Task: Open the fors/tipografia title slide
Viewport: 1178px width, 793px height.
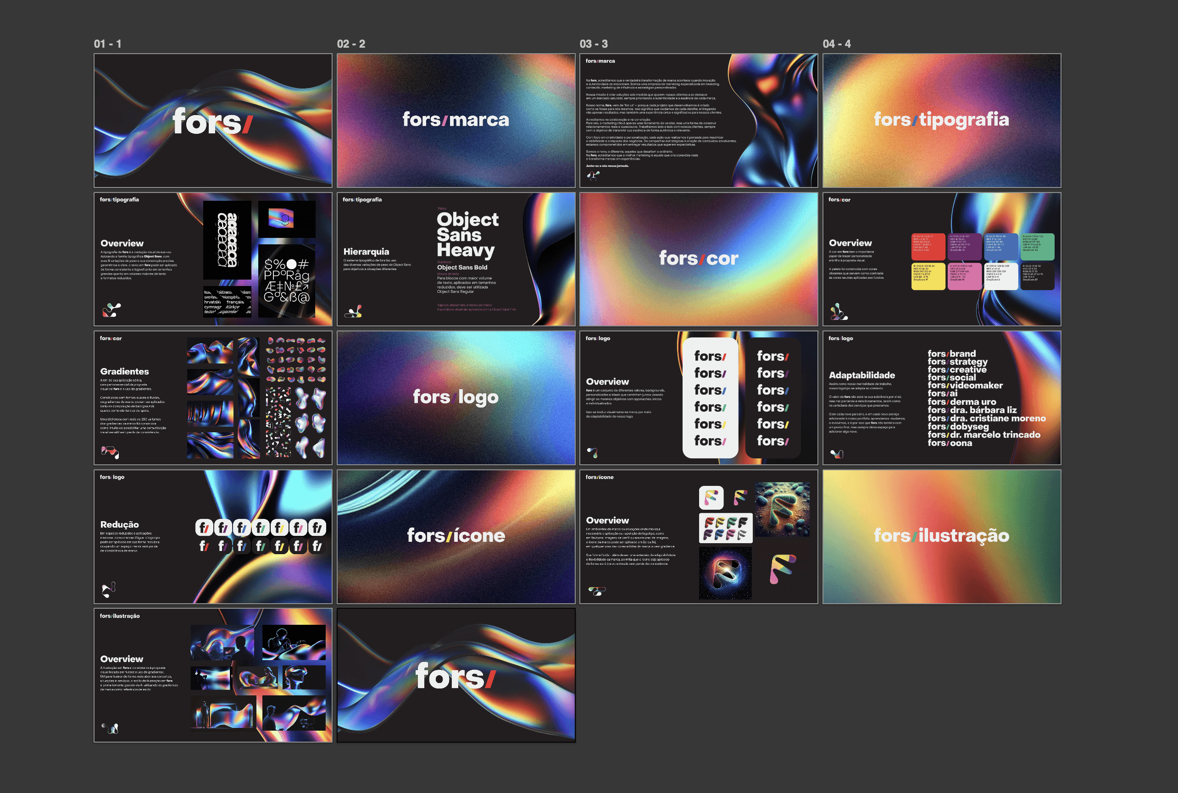Action: pyautogui.click(x=941, y=121)
